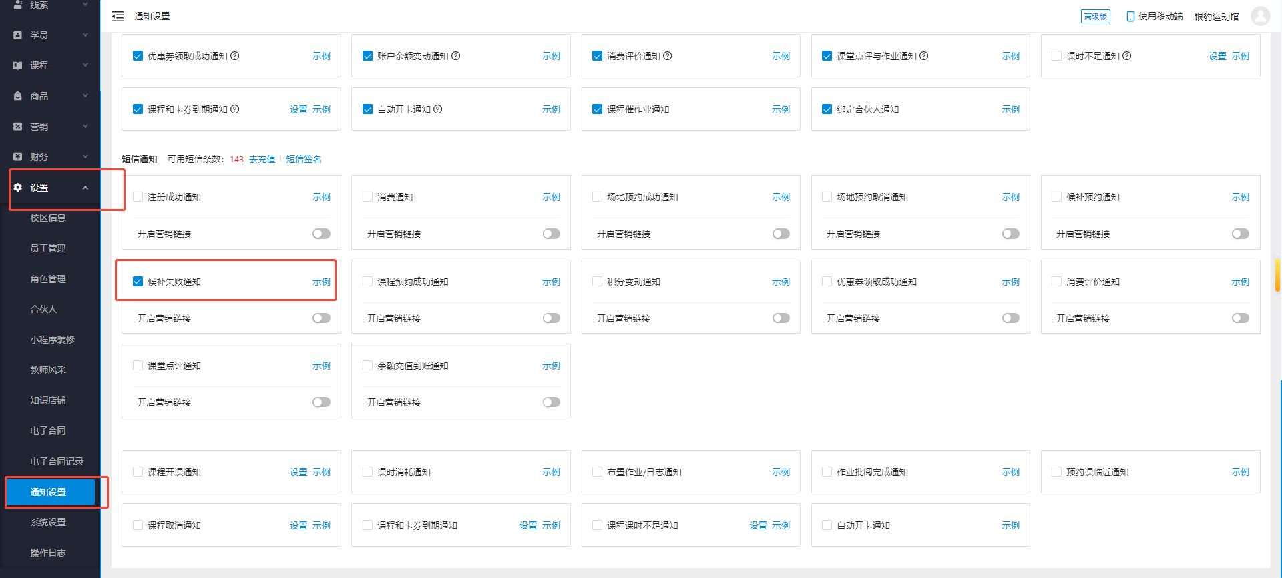
Task: Check 场地预约成功通知 checkbox
Action: 597,197
